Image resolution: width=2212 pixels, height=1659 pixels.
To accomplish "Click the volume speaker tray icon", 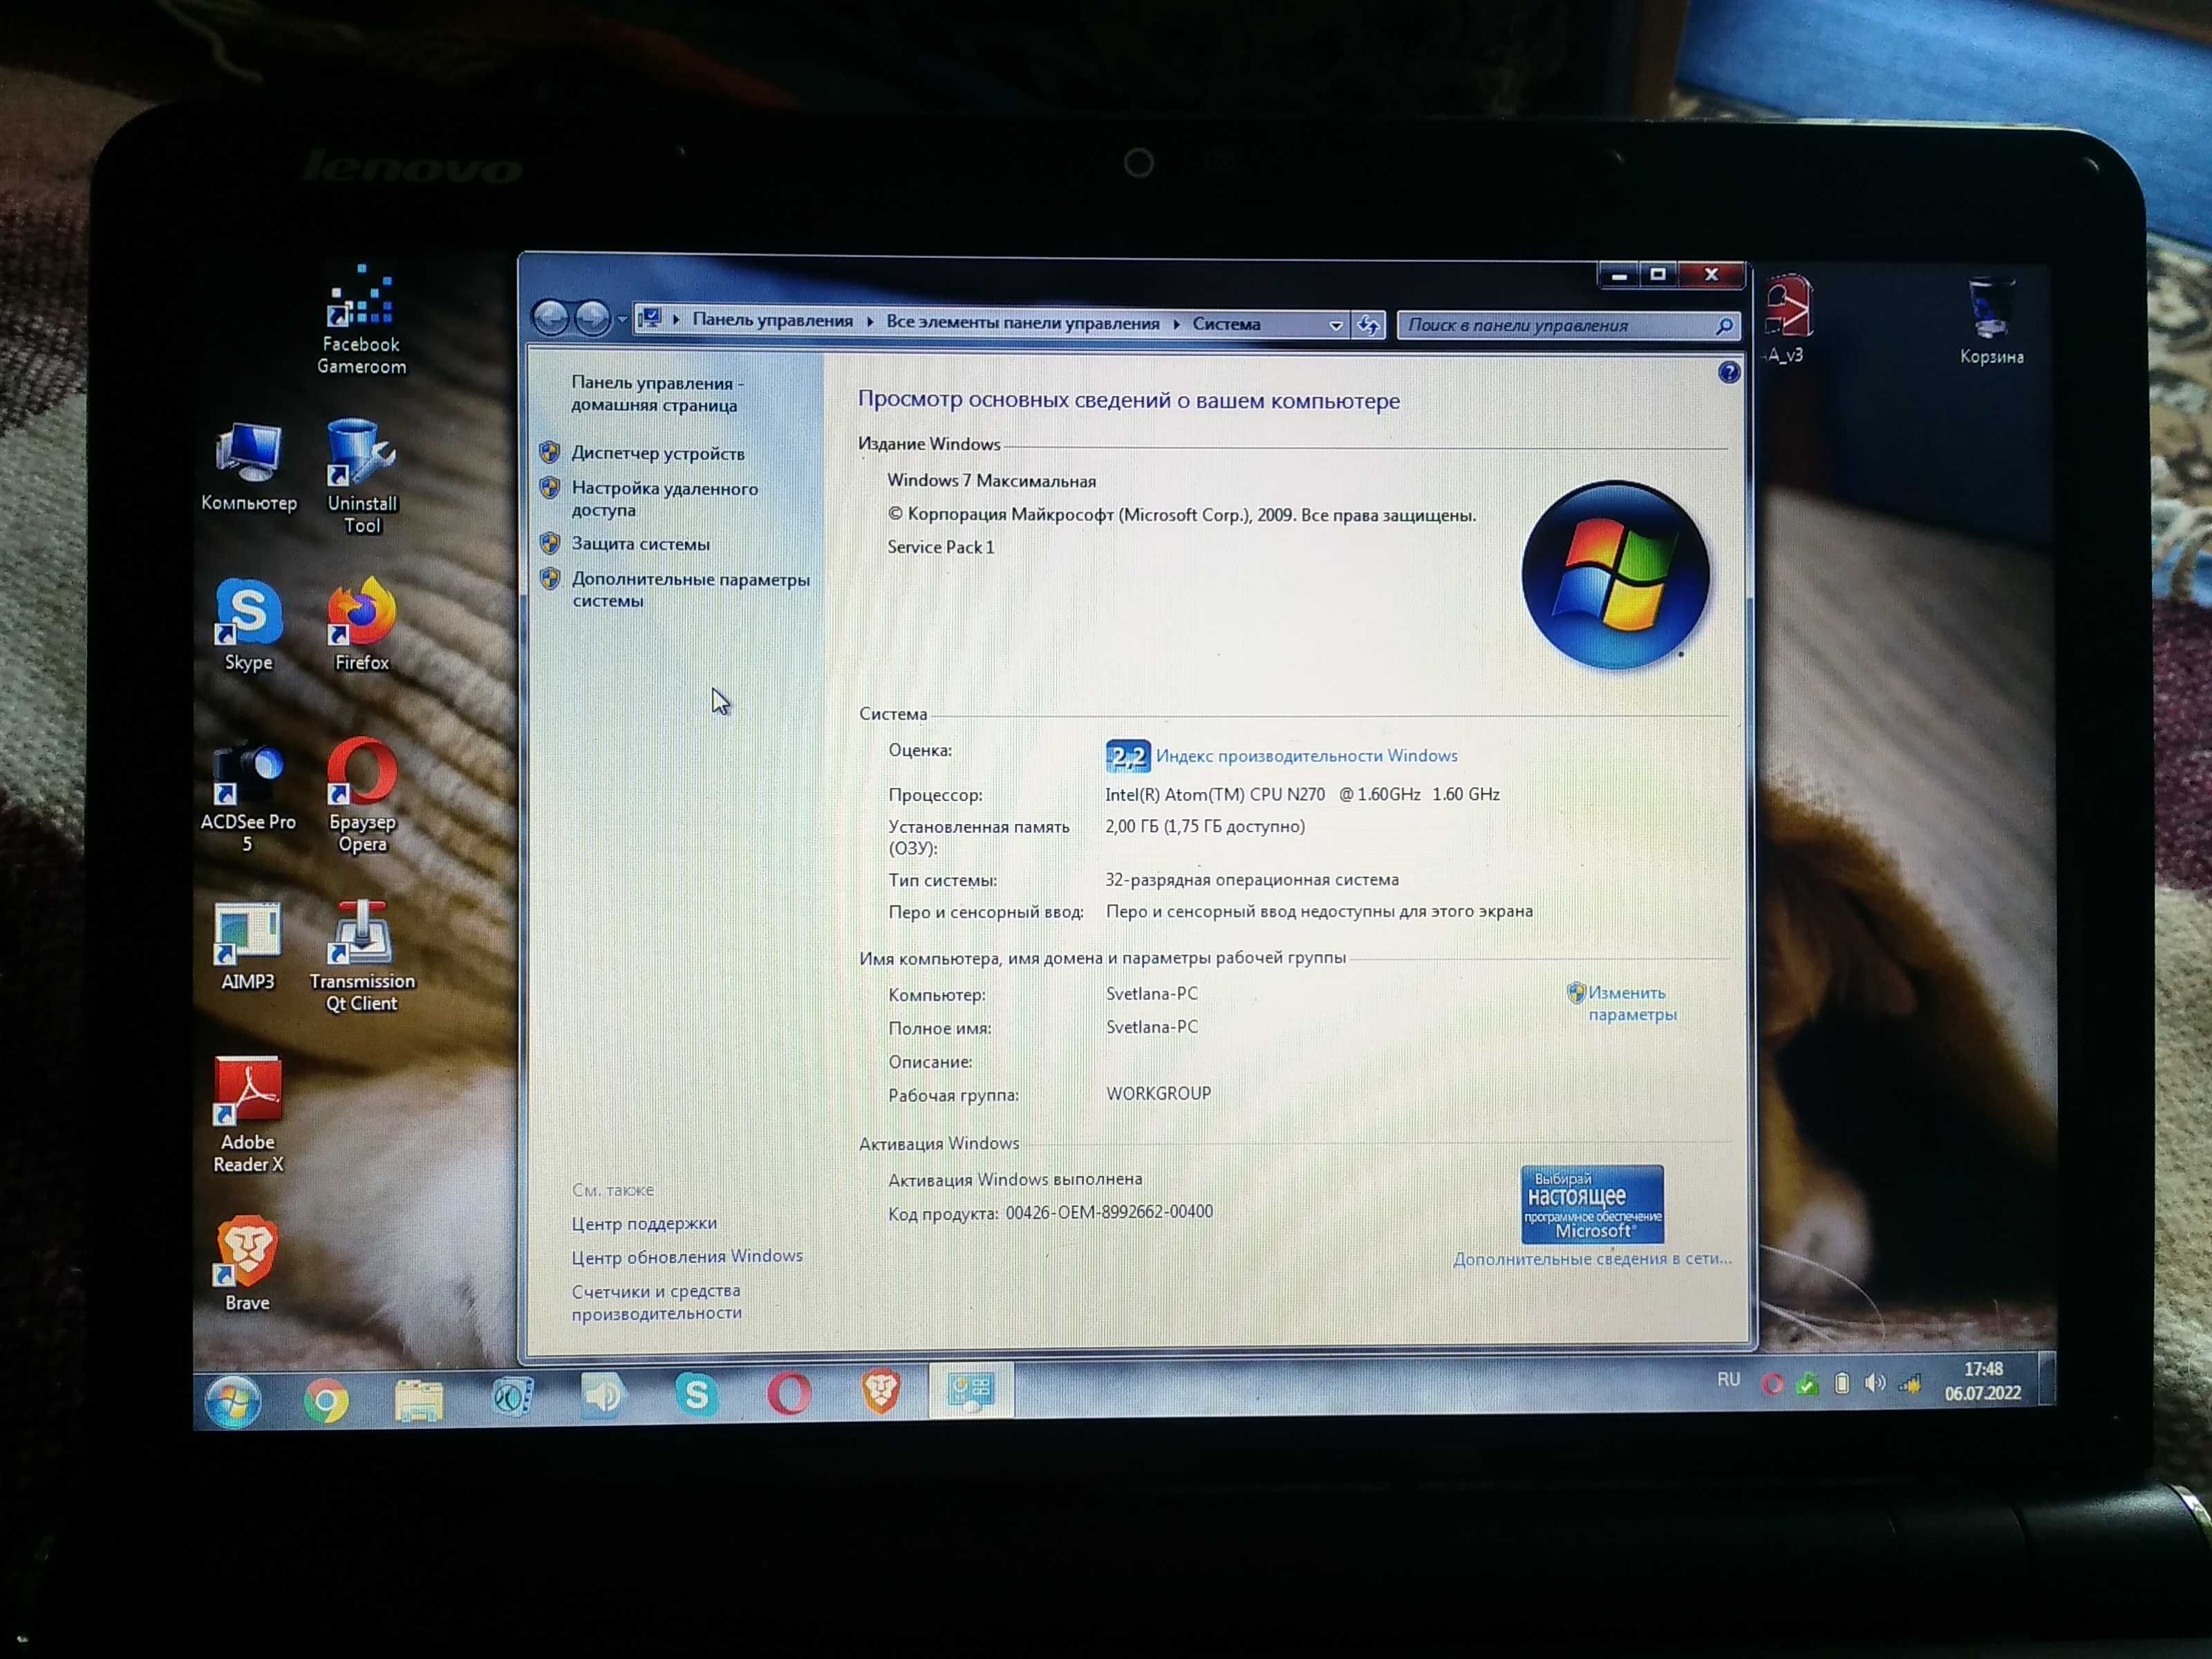I will (1875, 1383).
